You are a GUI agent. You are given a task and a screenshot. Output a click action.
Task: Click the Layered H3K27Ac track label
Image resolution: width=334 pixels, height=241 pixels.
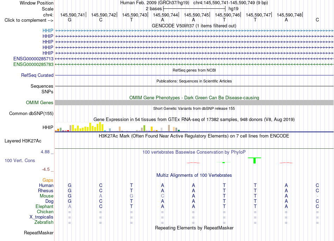pyautogui.click(x=23, y=141)
